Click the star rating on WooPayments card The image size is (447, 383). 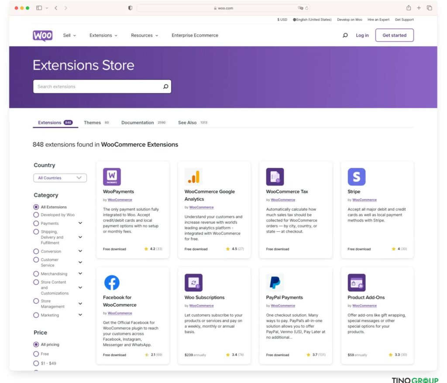pyautogui.click(x=153, y=249)
